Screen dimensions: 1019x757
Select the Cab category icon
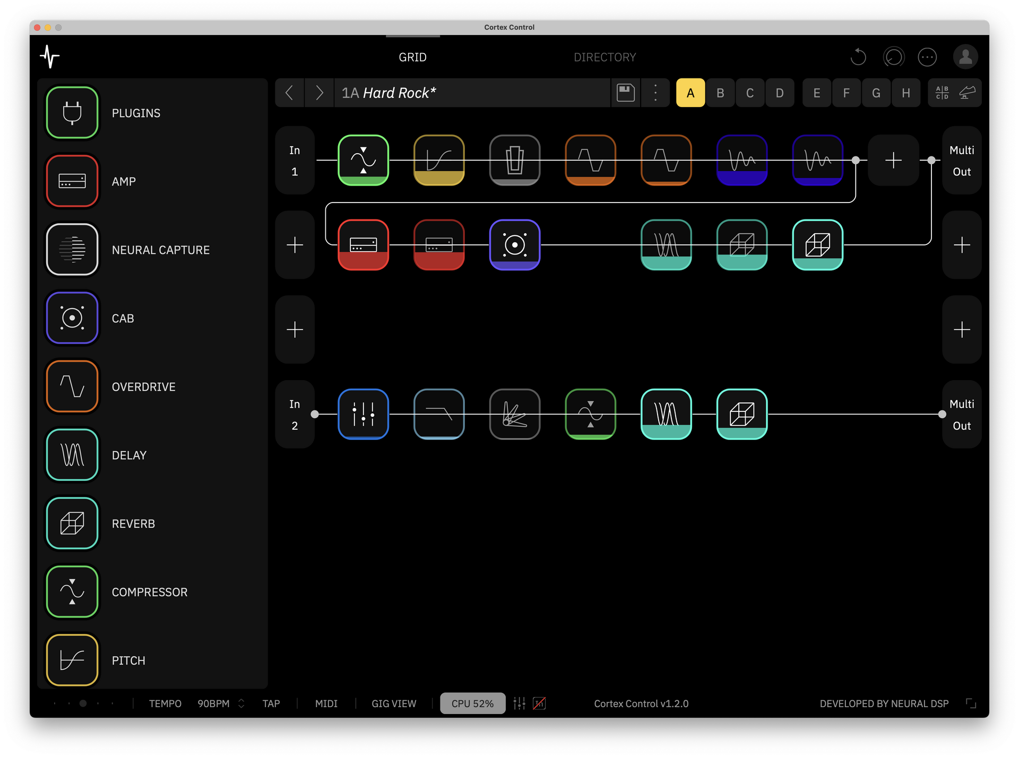72,318
